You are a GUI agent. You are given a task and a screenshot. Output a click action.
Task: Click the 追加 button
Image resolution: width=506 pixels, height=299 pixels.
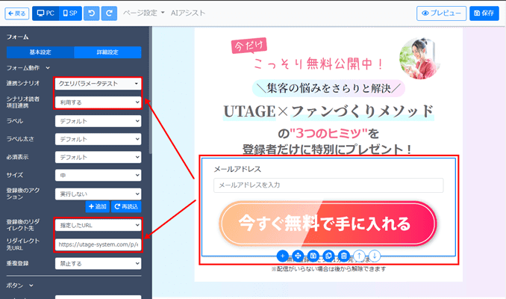coord(98,206)
